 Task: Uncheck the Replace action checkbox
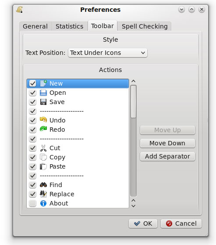tap(32, 194)
